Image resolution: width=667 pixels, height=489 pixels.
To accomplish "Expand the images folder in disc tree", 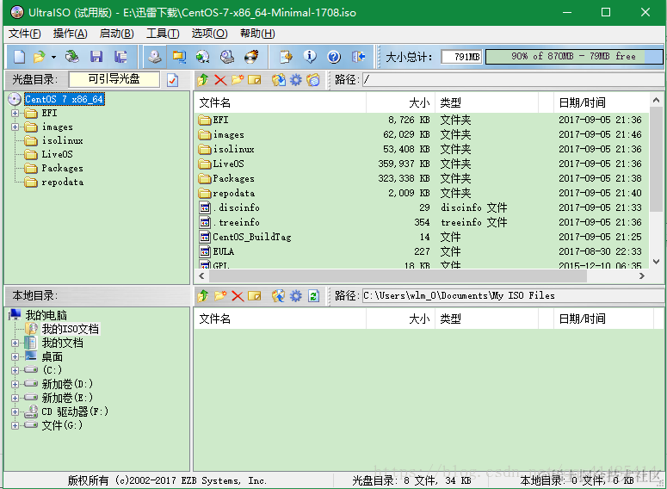I will [15, 127].
